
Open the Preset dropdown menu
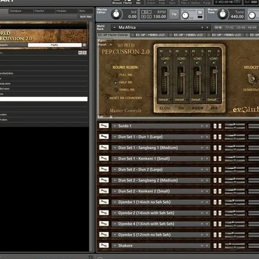pos(105,45)
